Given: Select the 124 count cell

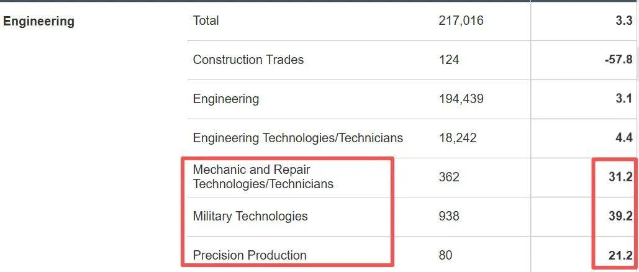Looking at the screenshot, I should (448, 60).
